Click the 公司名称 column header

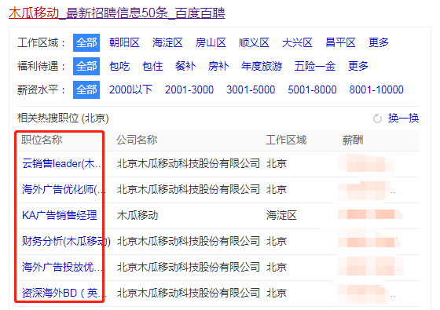137,140
